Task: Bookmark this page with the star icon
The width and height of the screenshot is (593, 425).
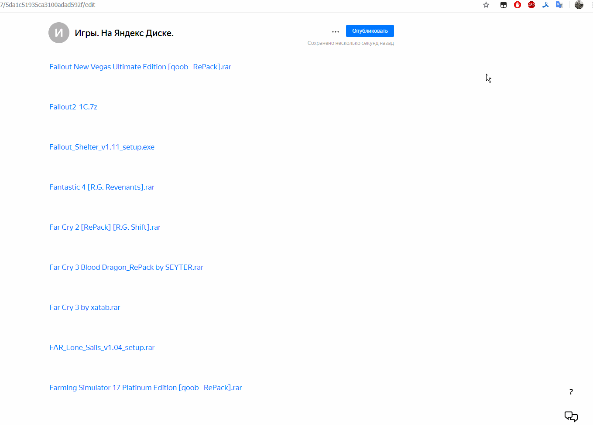Action: [486, 5]
